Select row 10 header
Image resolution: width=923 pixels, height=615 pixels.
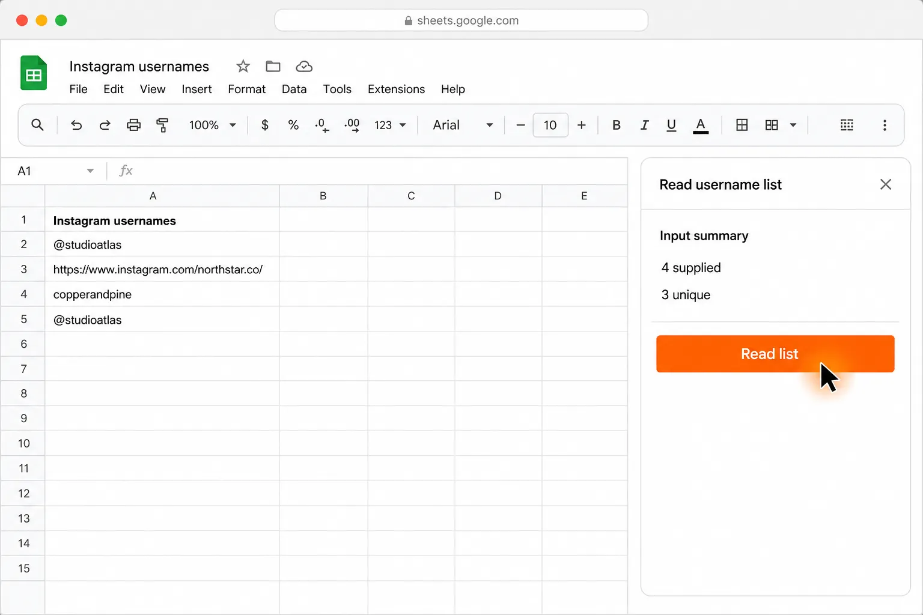pyautogui.click(x=23, y=443)
